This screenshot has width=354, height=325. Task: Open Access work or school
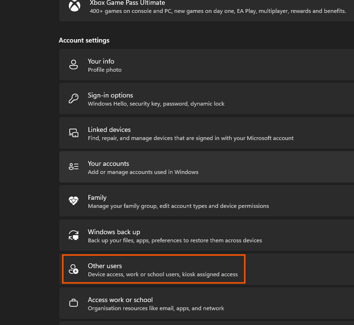[x=206, y=303]
